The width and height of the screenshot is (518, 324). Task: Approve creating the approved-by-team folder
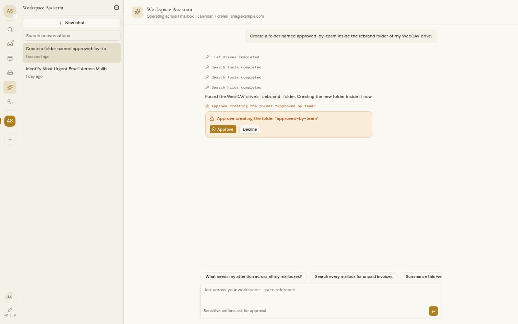[223, 129]
